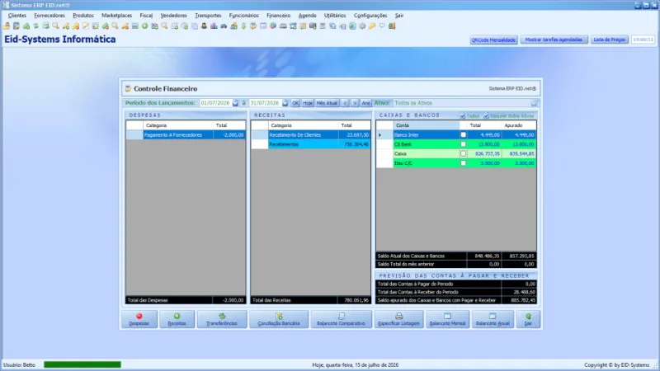660x371 pixels.
Task: Click the Despesas button with red icon
Action: 139,319
